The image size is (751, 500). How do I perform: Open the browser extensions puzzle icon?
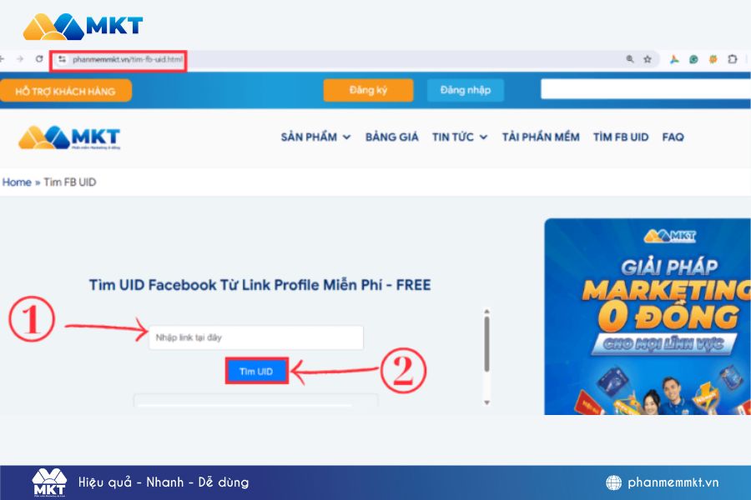733,59
